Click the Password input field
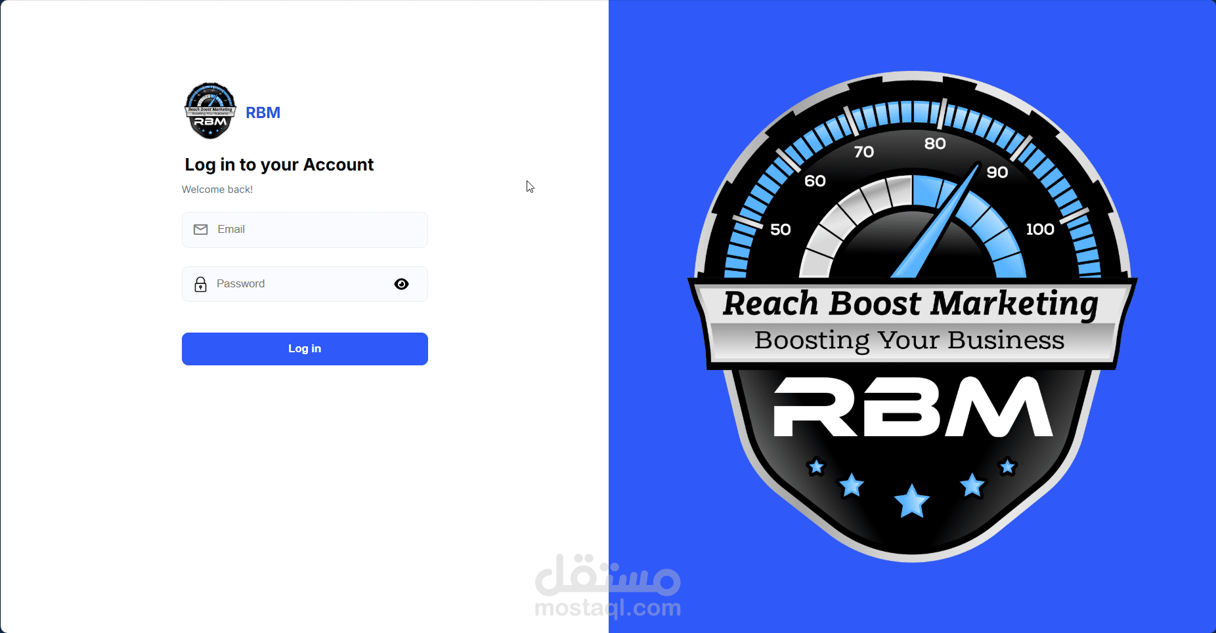Screen dimensions: 1216x633 (305, 284)
